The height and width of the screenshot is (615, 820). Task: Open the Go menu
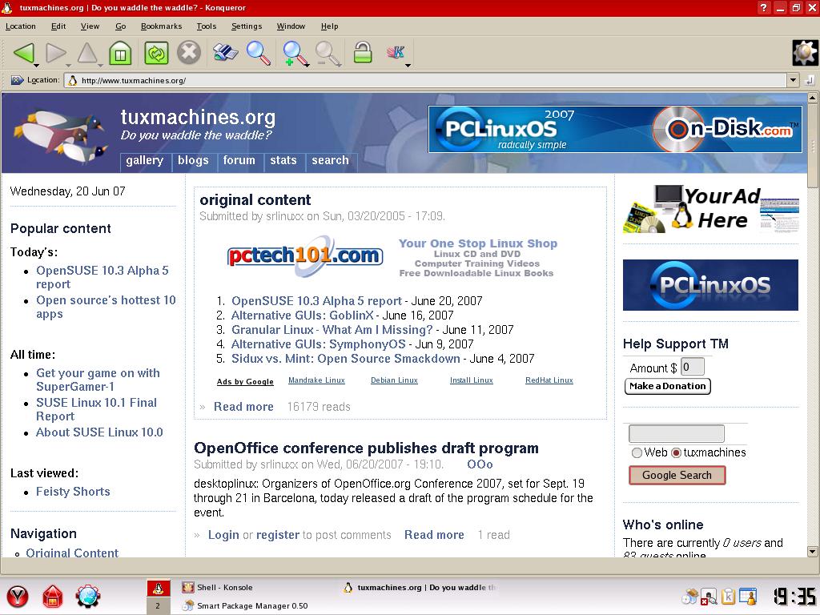click(x=121, y=26)
